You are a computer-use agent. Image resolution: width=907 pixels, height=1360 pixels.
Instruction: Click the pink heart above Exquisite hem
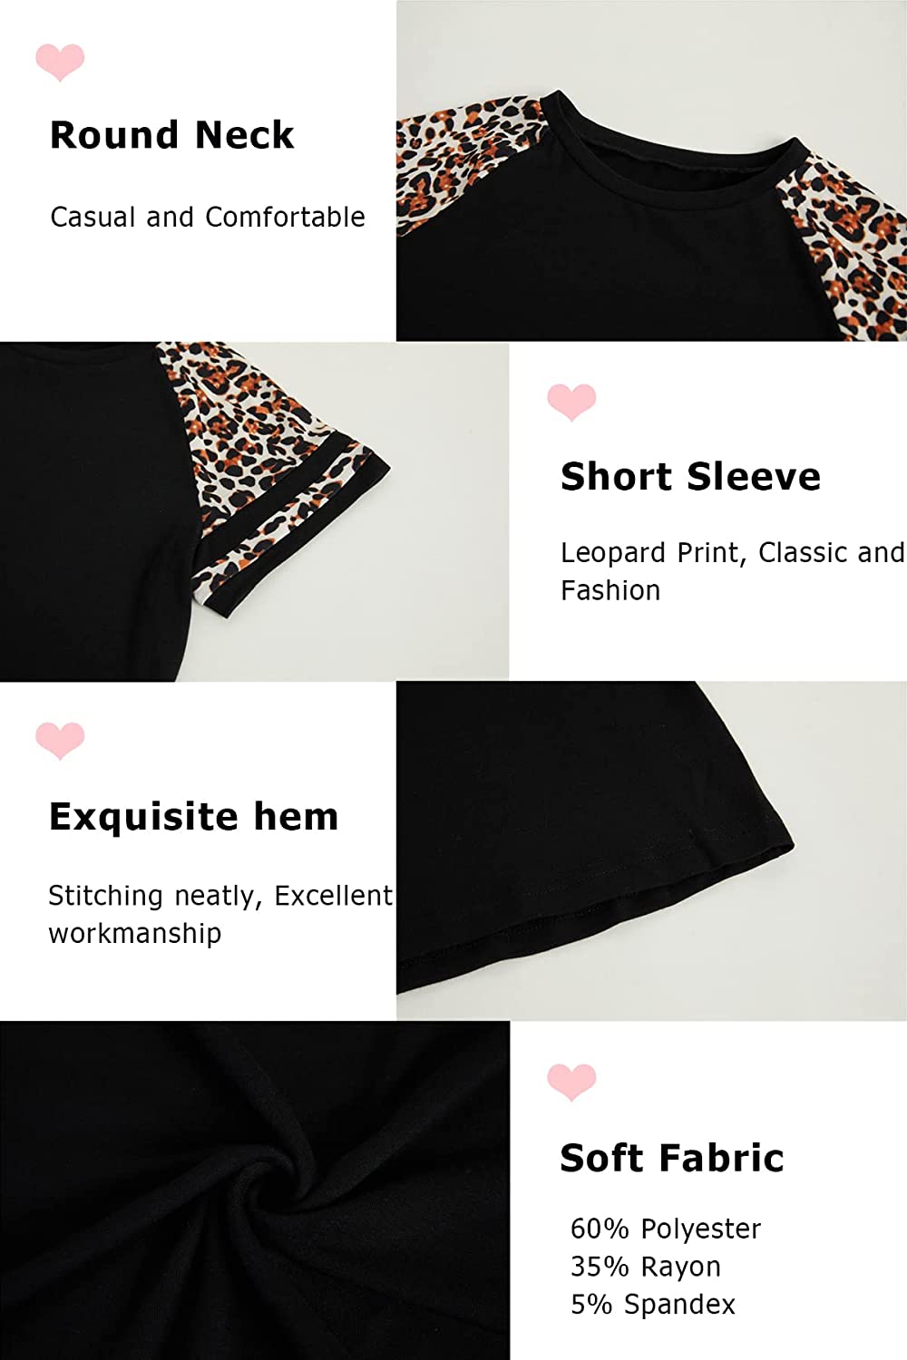tap(60, 741)
